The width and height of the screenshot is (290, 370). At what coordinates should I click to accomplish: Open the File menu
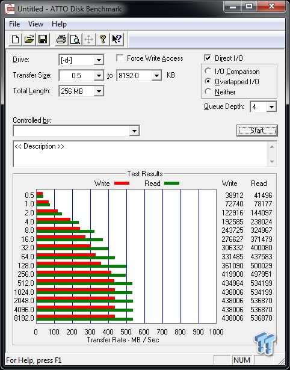(x=14, y=24)
